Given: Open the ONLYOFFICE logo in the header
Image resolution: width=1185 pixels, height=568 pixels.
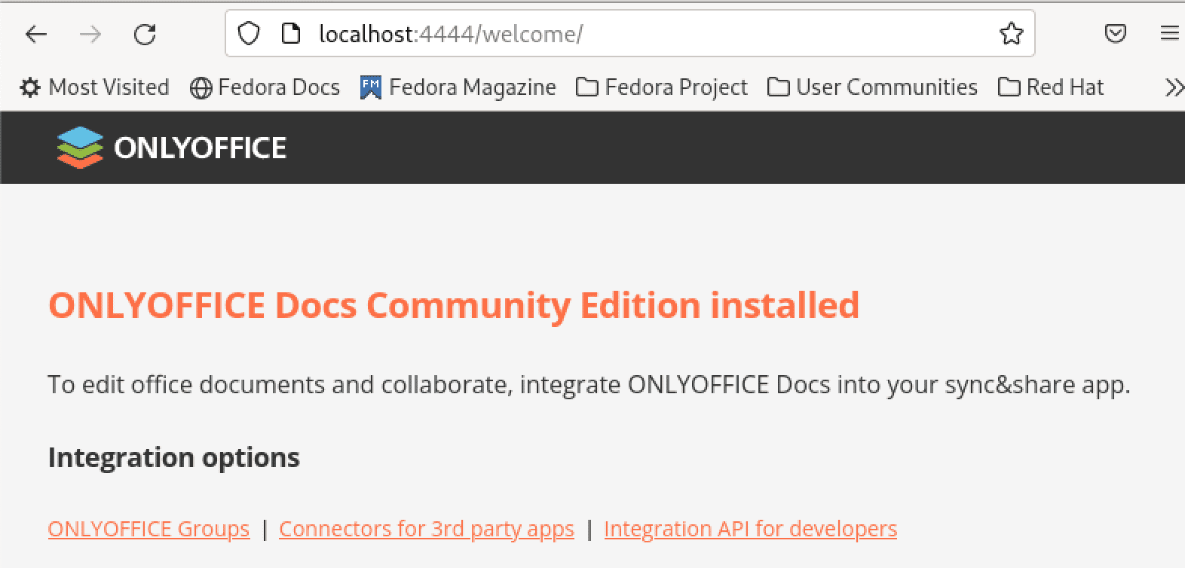Looking at the screenshot, I should tap(172, 148).
